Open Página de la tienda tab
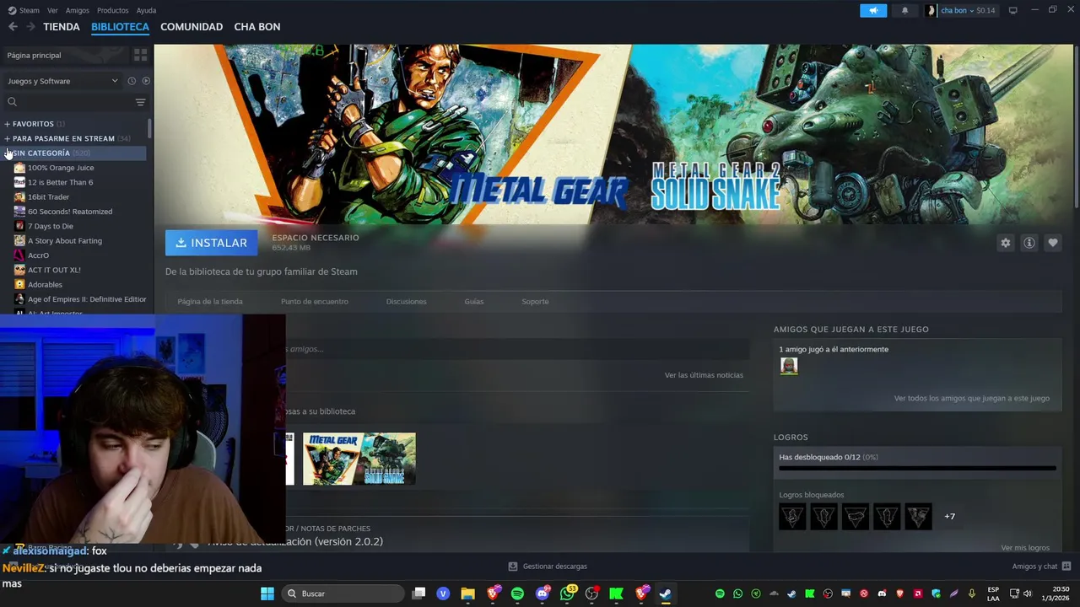 [x=210, y=301]
